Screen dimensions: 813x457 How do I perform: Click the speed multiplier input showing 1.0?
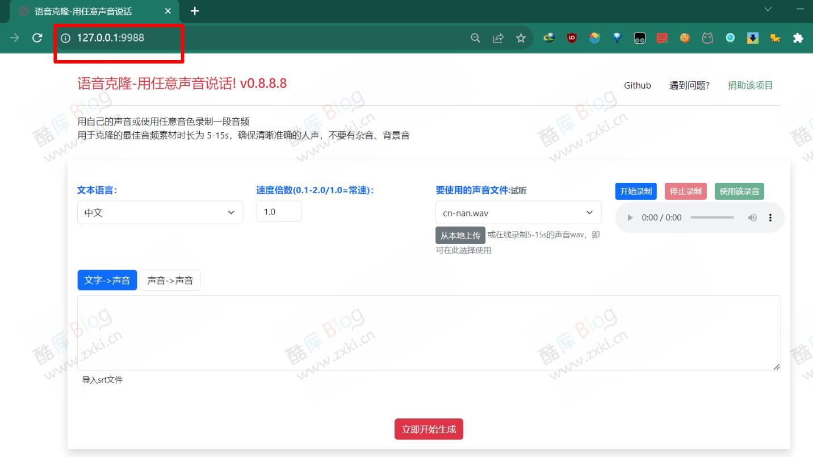(279, 211)
